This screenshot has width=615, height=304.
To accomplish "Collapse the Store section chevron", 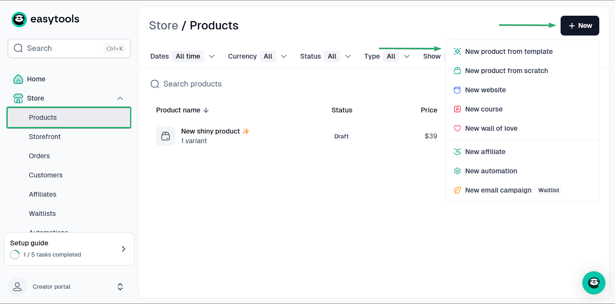I will tap(120, 98).
